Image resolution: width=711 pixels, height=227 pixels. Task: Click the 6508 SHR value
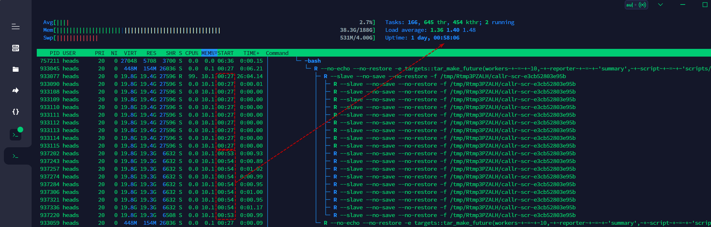coord(169,215)
